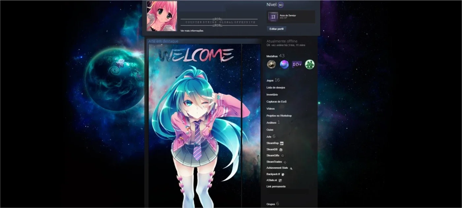Open the 10+ games badge

pyautogui.click(x=297, y=65)
